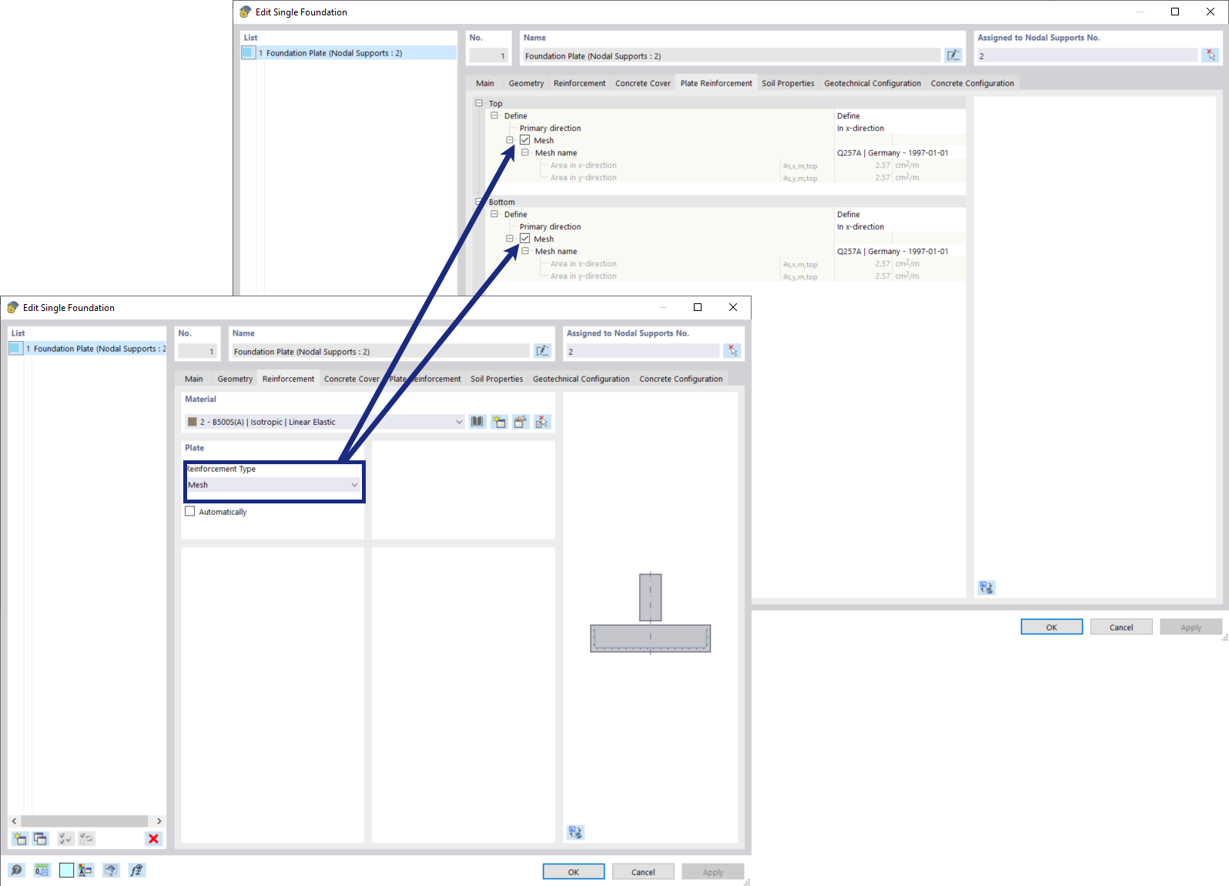
Task: Click the light cyan color box
Action: [66, 870]
